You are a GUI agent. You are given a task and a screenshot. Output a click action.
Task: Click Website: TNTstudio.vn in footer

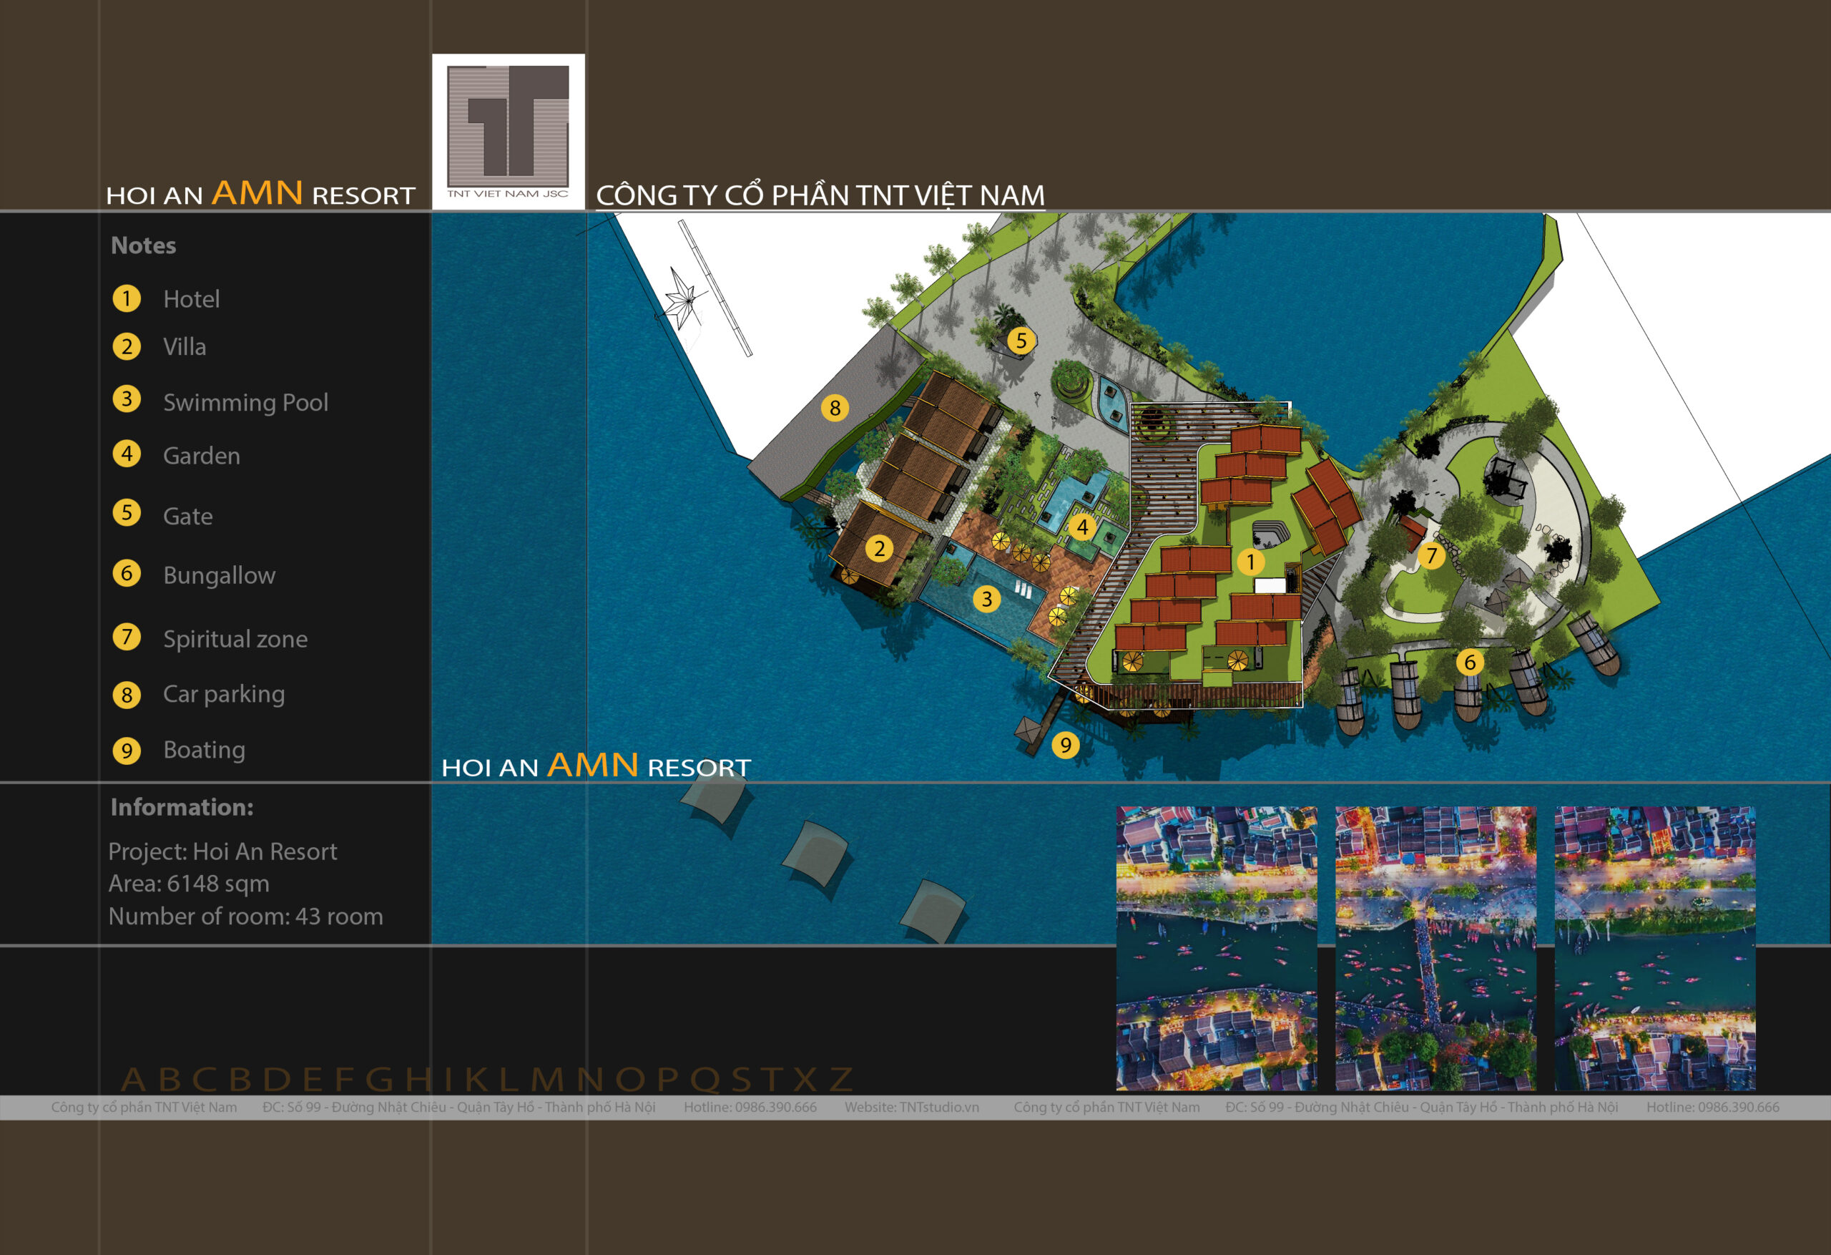coord(911,1107)
